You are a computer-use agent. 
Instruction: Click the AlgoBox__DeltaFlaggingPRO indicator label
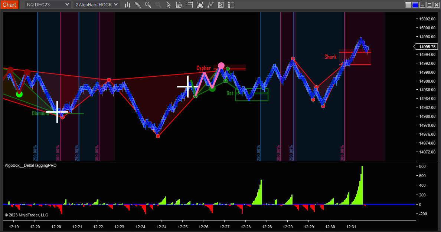coord(31,165)
